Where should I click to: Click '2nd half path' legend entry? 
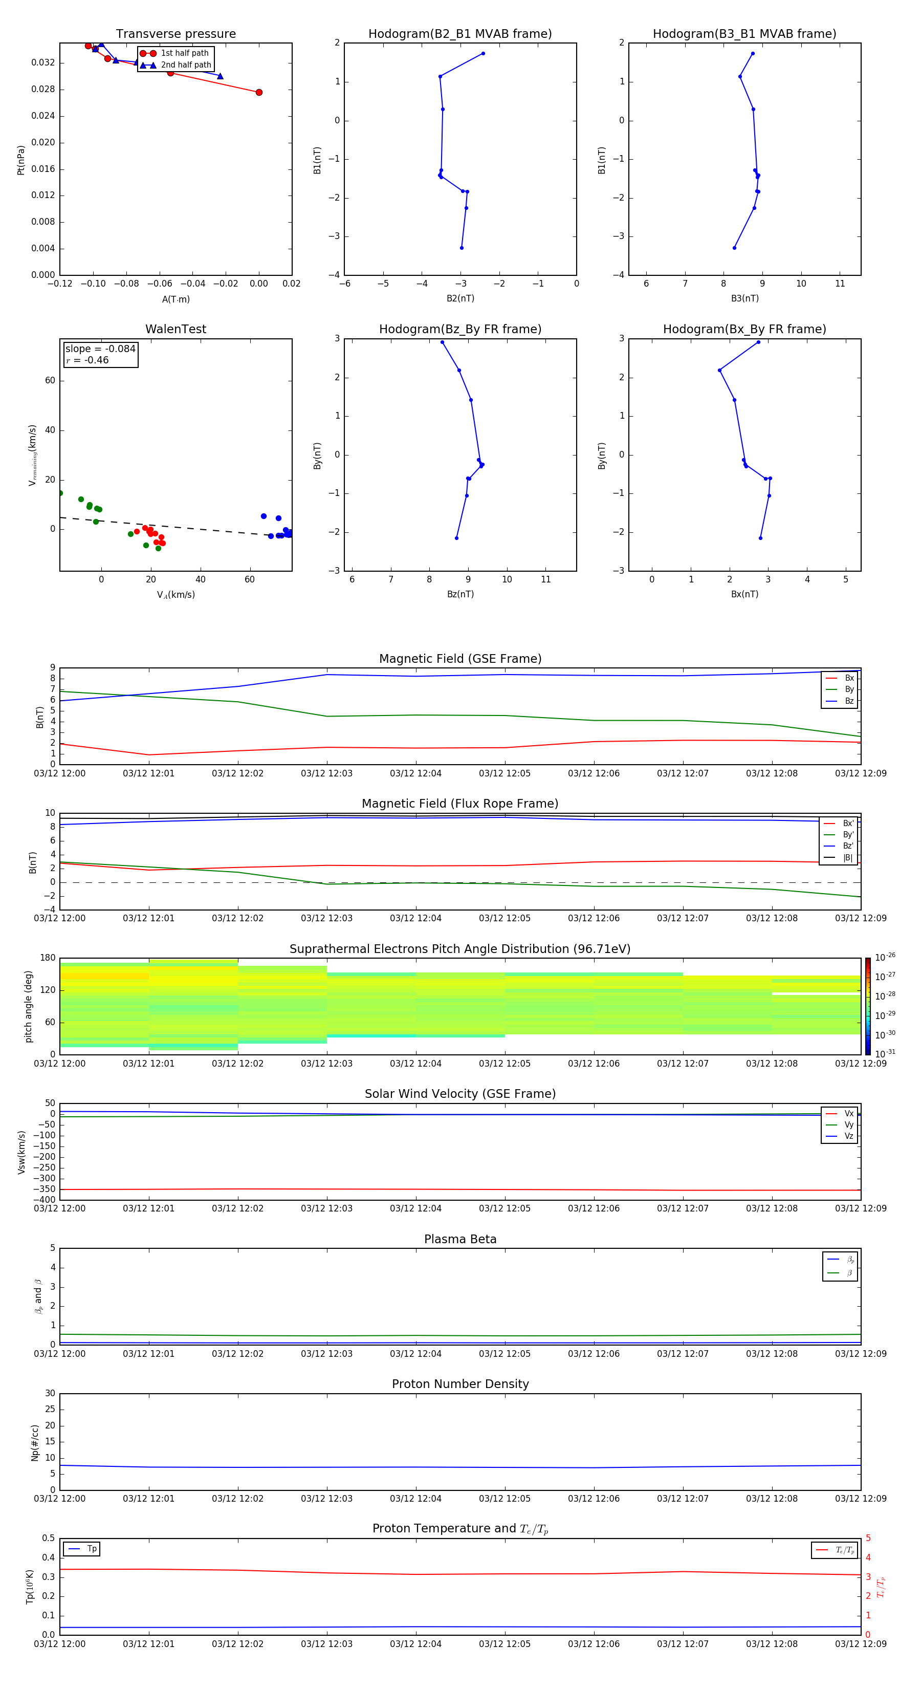pyautogui.click(x=176, y=65)
